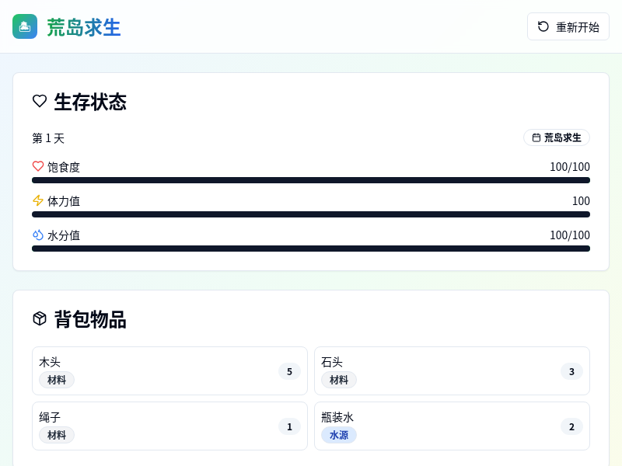Viewport: 622px width, 466px height.
Task: Click the water drop icon beside 水分值
Action: [x=38, y=235]
